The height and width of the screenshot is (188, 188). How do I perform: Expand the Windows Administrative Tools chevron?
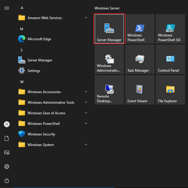[86, 102]
